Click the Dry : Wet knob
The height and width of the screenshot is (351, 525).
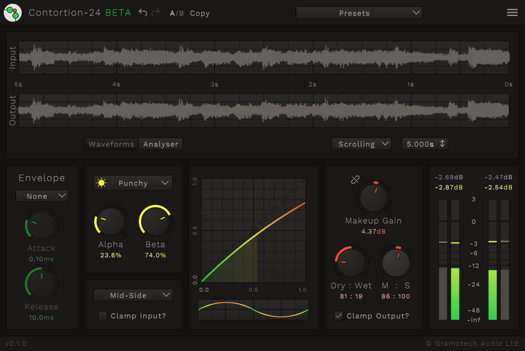(x=351, y=262)
